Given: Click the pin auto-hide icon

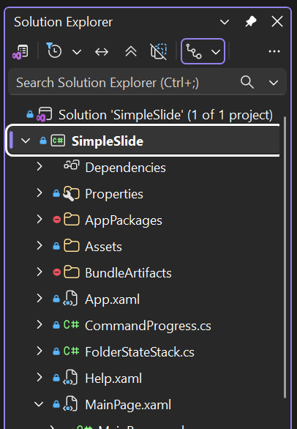Looking at the screenshot, I should tap(251, 22).
